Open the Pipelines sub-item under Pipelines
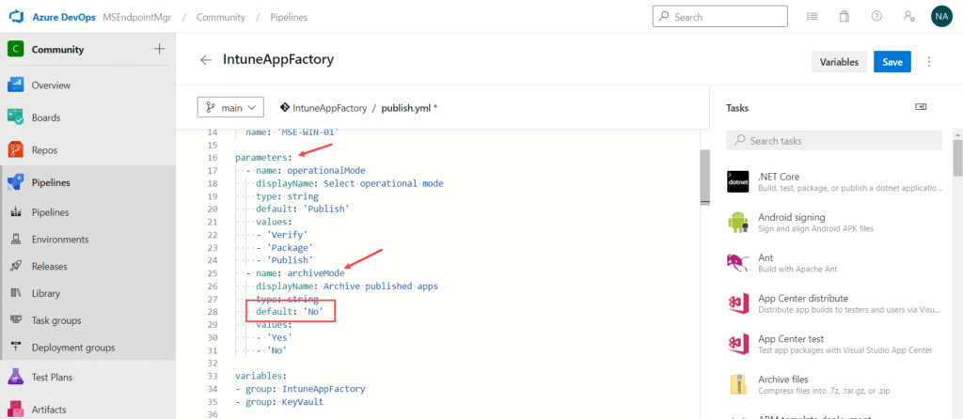The width and height of the screenshot is (963, 419). [x=51, y=212]
